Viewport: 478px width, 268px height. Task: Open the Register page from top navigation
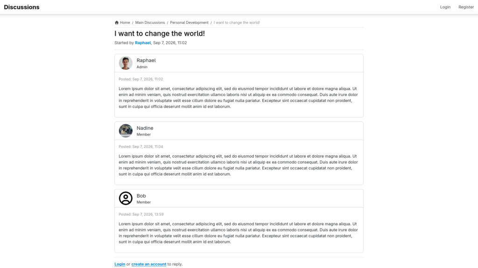tap(466, 7)
